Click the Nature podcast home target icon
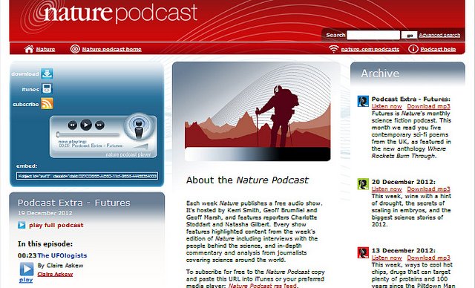This screenshot has width=475, height=288. coord(75,49)
